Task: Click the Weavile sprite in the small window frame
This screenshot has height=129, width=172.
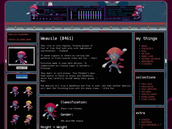Action: (22, 57)
